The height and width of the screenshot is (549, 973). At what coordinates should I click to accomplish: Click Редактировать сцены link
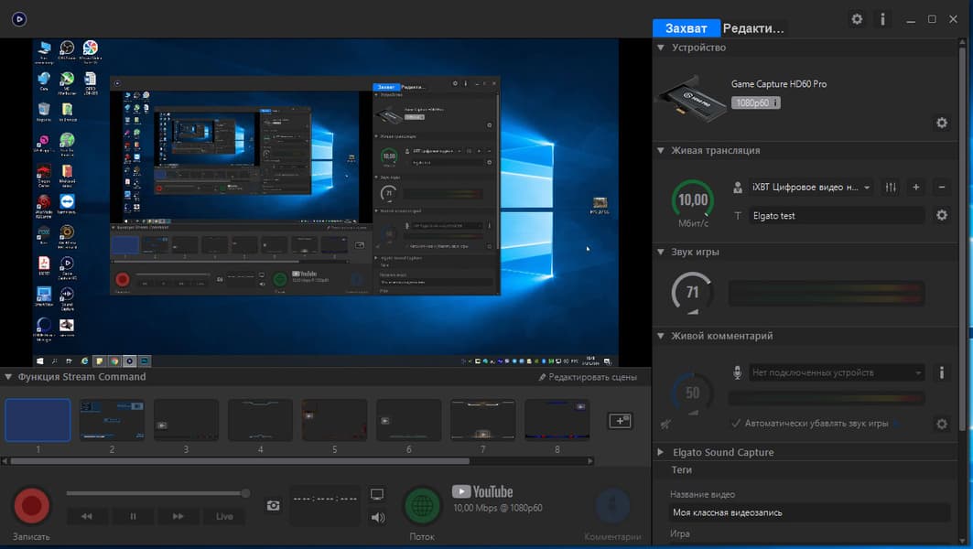click(587, 377)
